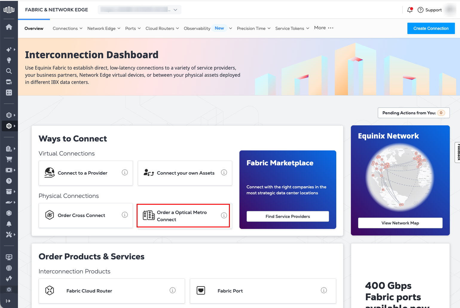
Task: Open the account selector dropdown in header
Action: pyautogui.click(x=140, y=10)
